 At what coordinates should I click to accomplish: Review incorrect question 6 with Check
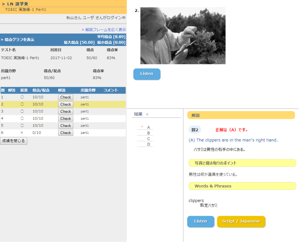[66, 133]
